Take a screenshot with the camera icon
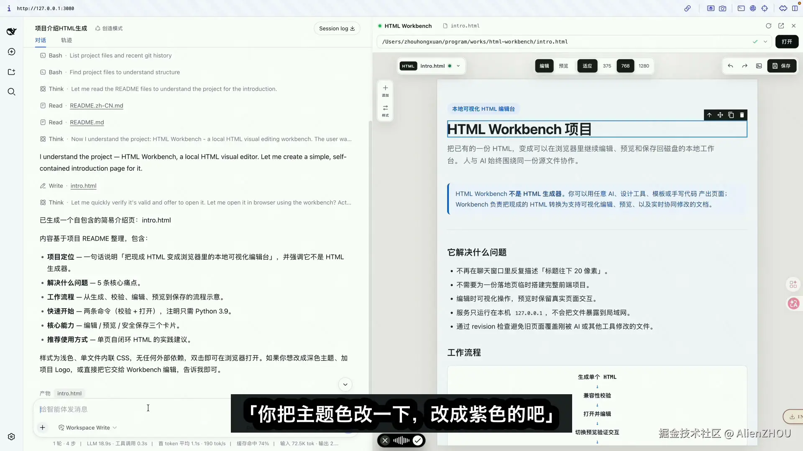The height and width of the screenshot is (451, 803). [723, 8]
